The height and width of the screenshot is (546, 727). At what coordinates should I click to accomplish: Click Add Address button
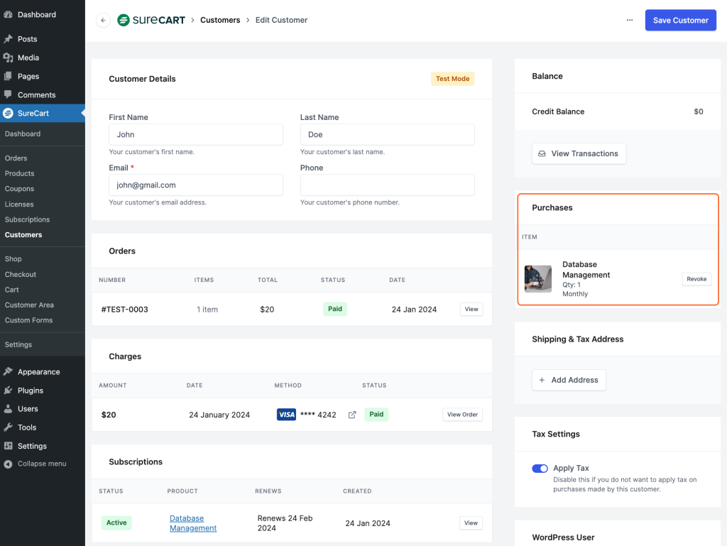click(569, 380)
